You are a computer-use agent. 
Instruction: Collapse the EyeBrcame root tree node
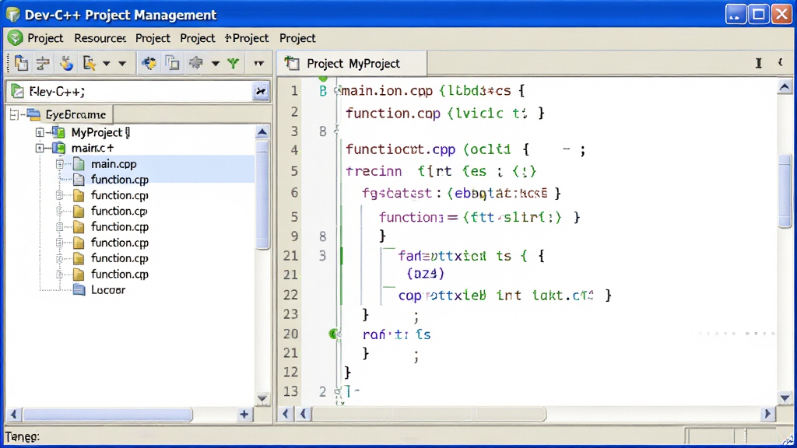[x=14, y=115]
